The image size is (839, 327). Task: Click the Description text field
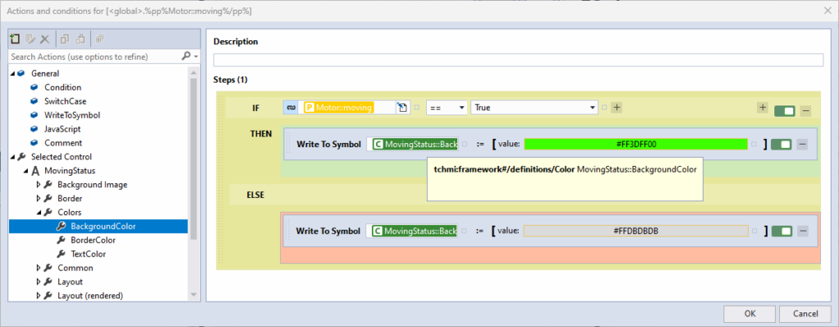point(518,60)
